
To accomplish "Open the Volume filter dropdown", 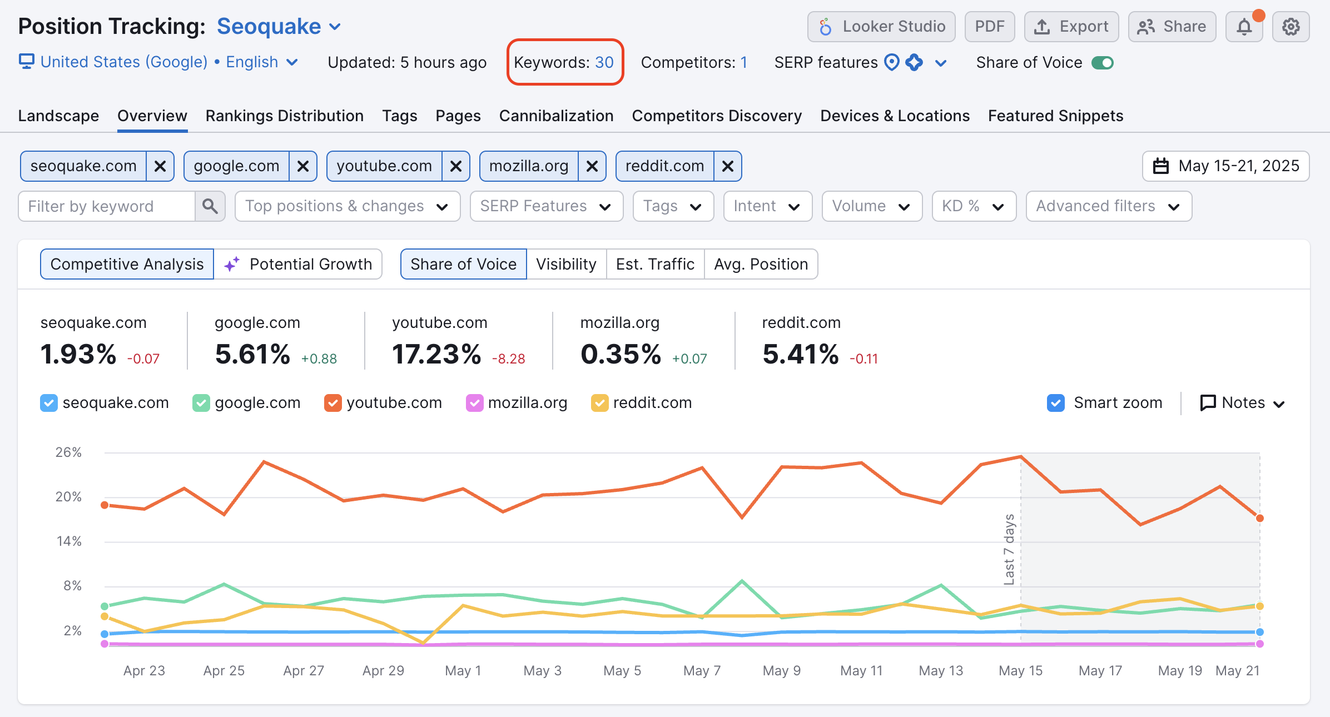I will [x=872, y=206].
